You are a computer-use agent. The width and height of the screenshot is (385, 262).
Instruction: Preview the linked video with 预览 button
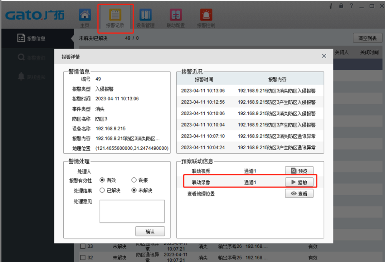(x=299, y=170)
